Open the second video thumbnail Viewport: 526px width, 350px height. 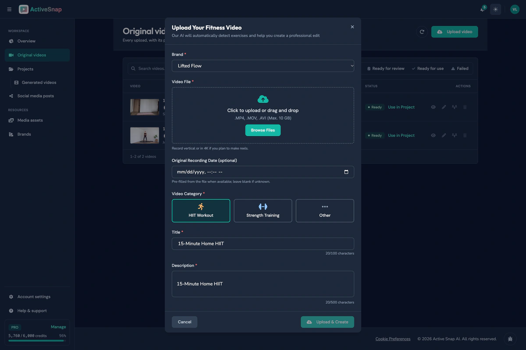click(x=145, y=136)
